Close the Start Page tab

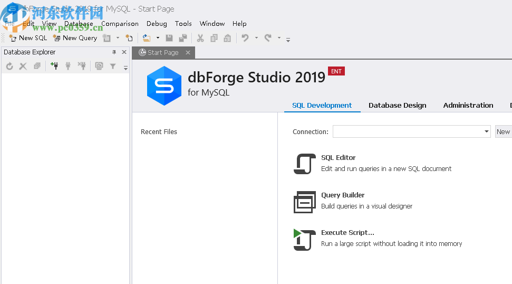point(188,53)
